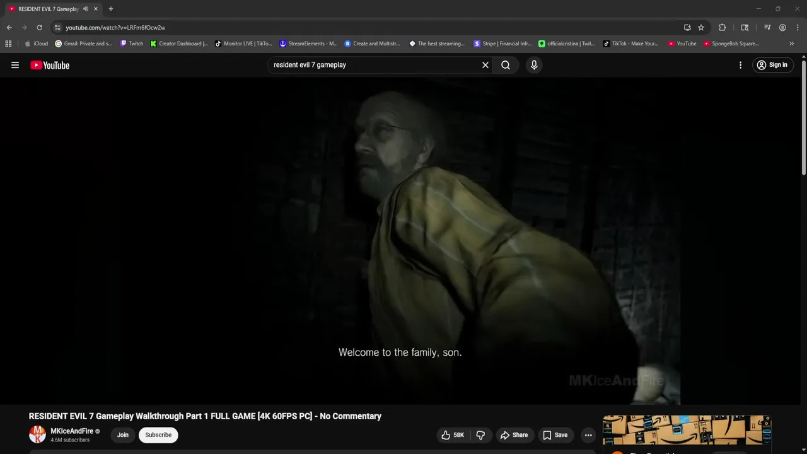Reload the current page
The image size is (807, 454).
(39, 28)
